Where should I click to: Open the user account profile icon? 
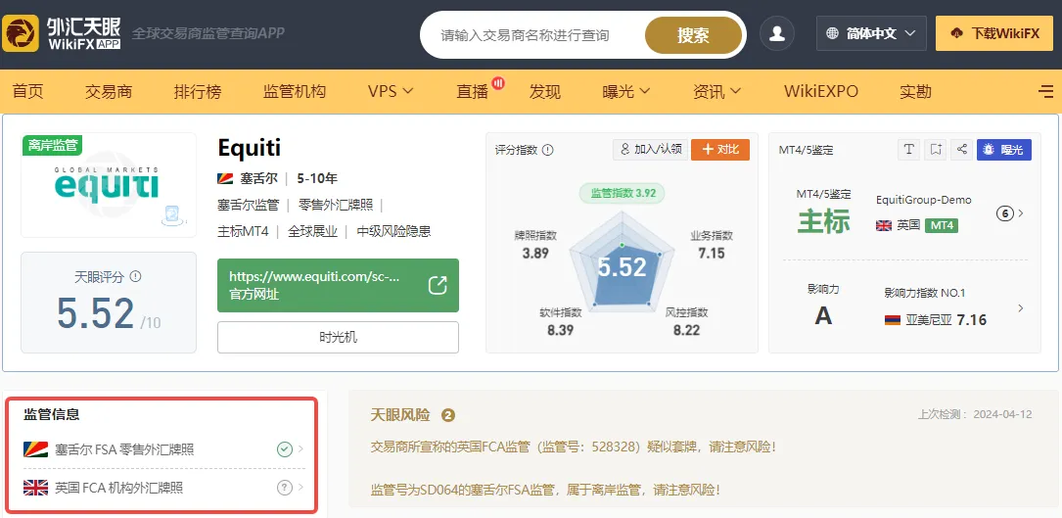tap(777, 33)
